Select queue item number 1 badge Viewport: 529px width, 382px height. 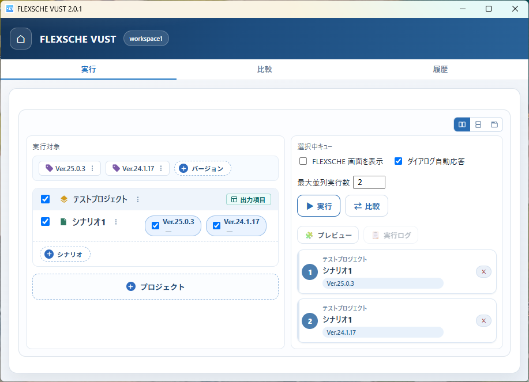click(x=310, y=272)
